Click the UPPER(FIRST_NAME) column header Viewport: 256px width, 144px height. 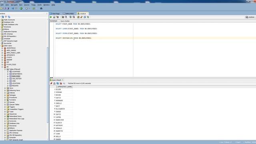[x=65, y=87]
